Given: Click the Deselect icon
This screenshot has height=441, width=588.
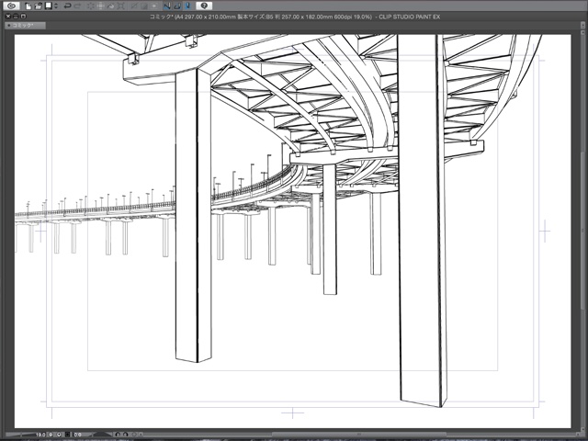Looking at the screenshot, I should click(134, 6).
